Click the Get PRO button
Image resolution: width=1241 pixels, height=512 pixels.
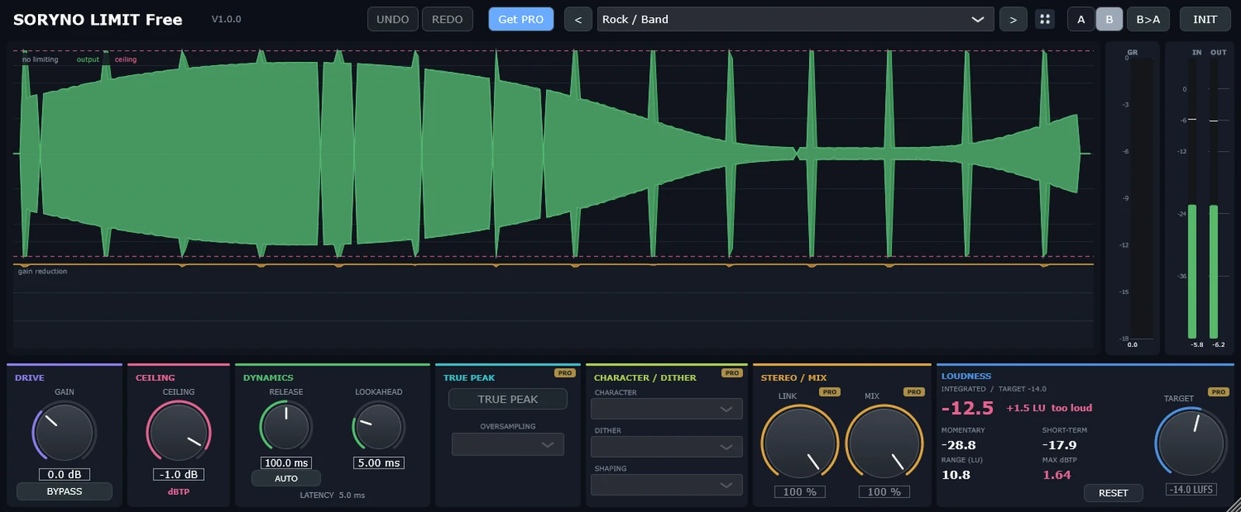click(521, 19)
